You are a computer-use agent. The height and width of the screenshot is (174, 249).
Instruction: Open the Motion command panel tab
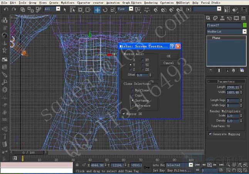(x=229, y=18)
